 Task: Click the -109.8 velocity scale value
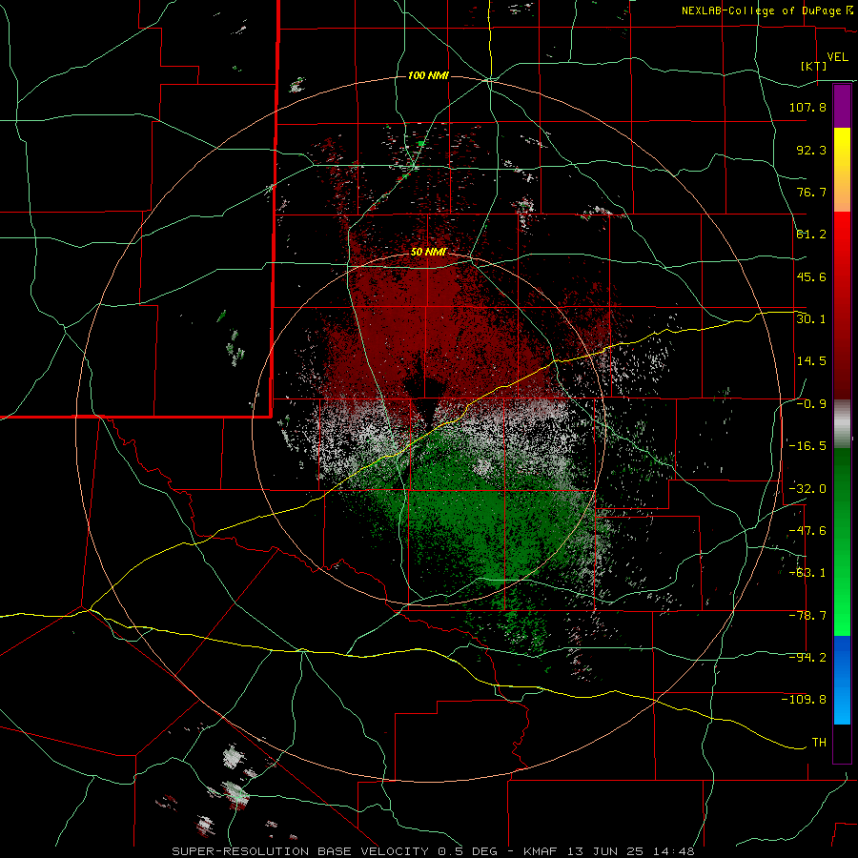tap(804, 700)
